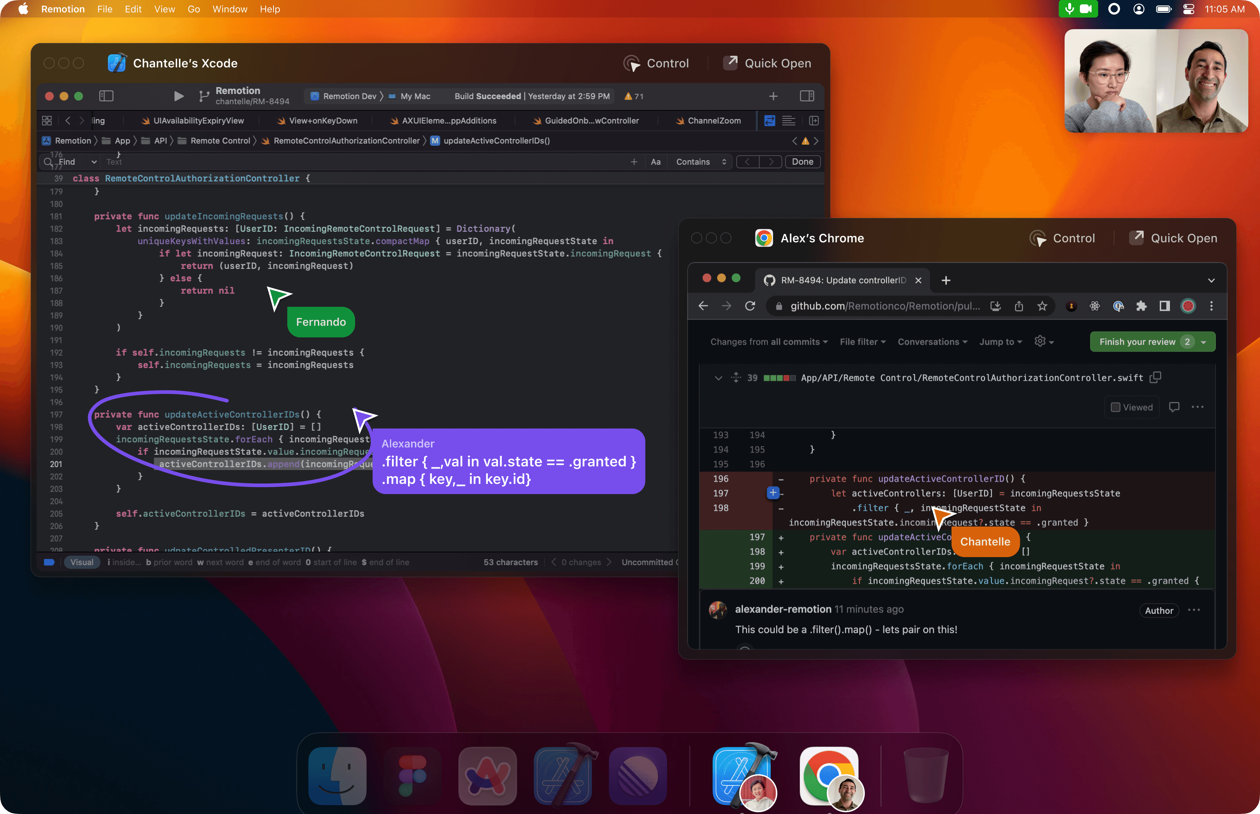Screen dimensions: 1260x814
Task: Click the share icon in Chrome address bar
Action: tap(1019, 306)
